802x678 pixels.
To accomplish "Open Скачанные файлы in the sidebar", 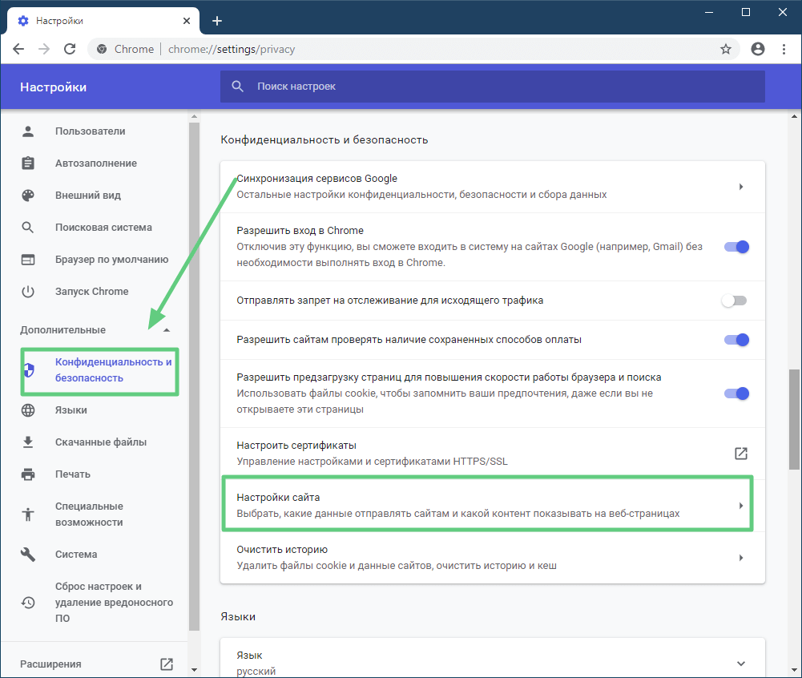I will [x=101, y=442].
